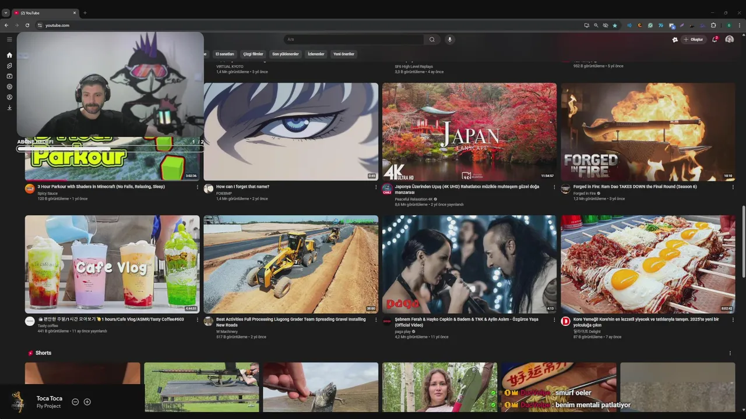746x419 pixels.
Task: Select the 'Yeni öneriler' filter chip
Action: coord(344,54)
